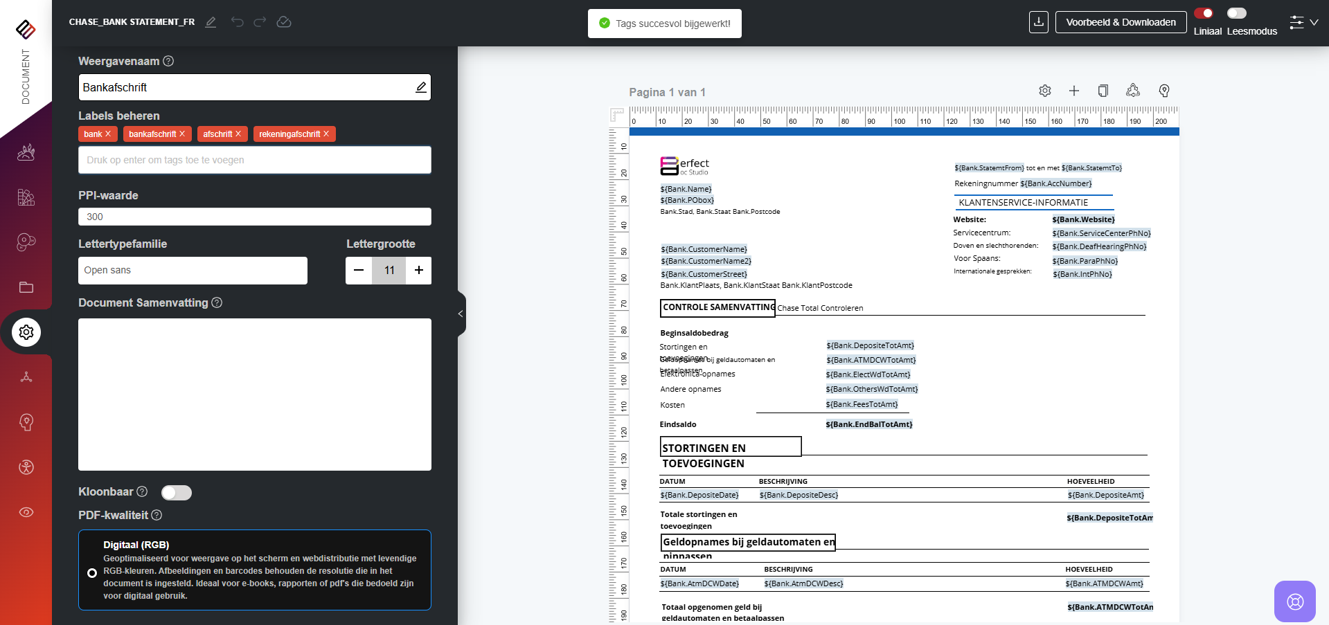
Task: Open the Lettertypefamilie Open sans dropdown
Action: [193, 271]
